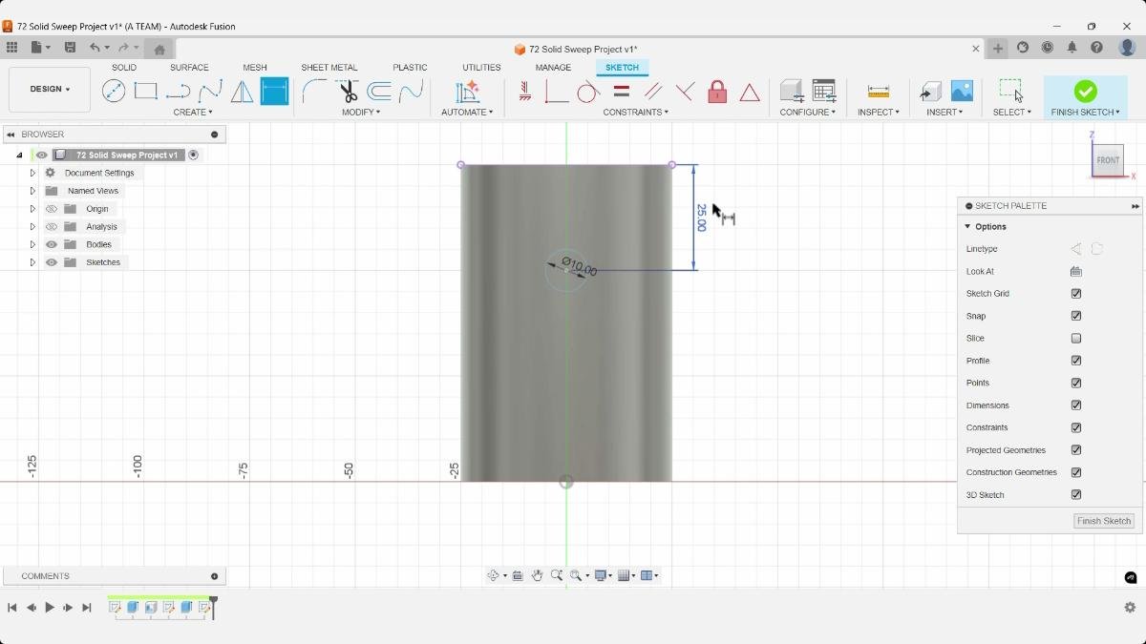The width and height of the screenshot is (1146, 644).
Task: Uncheck the Points option
Action: tap(1076, 383)
